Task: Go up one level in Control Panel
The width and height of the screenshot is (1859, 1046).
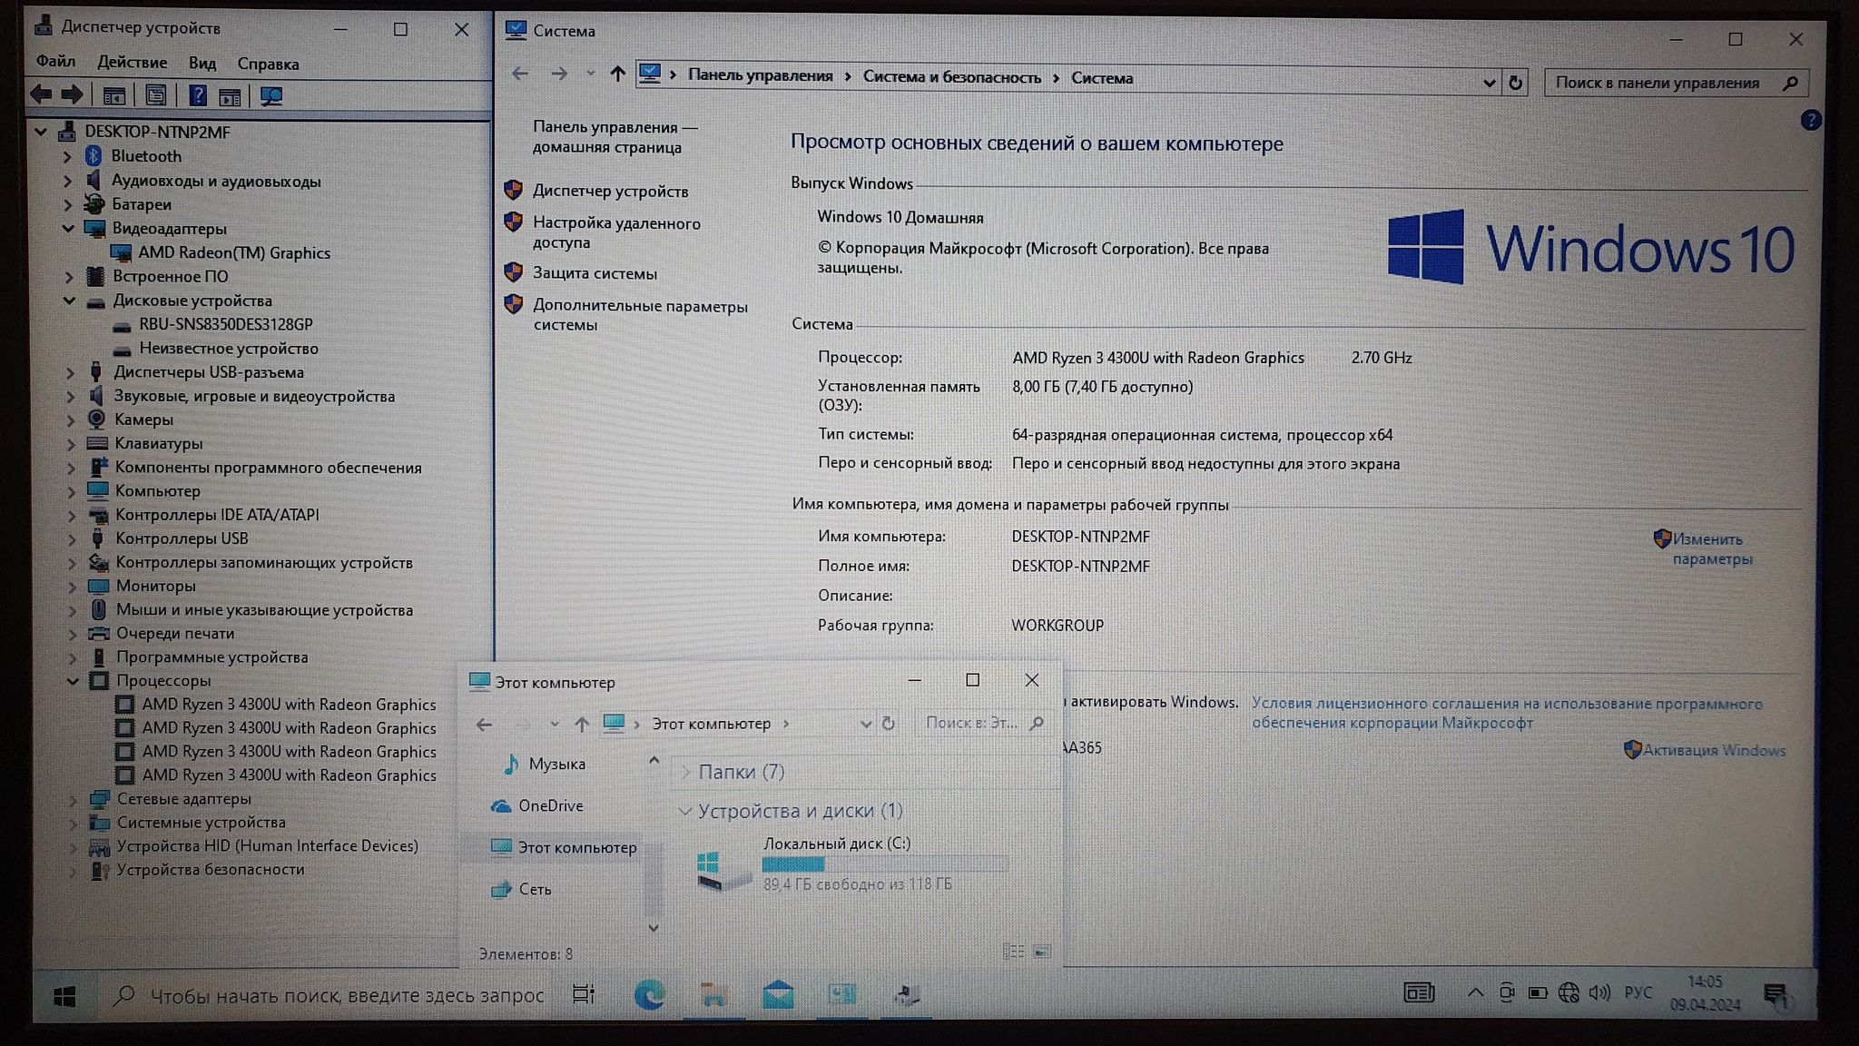Action: 617,74
